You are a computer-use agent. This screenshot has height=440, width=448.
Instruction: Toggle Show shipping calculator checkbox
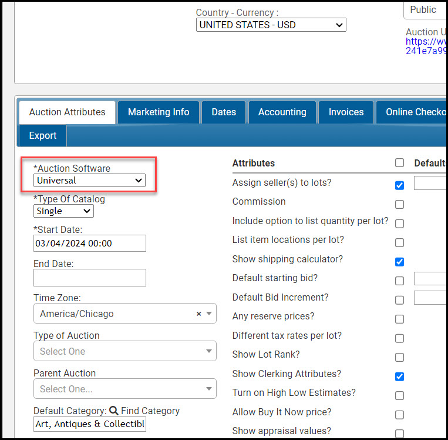pos(399,262)
